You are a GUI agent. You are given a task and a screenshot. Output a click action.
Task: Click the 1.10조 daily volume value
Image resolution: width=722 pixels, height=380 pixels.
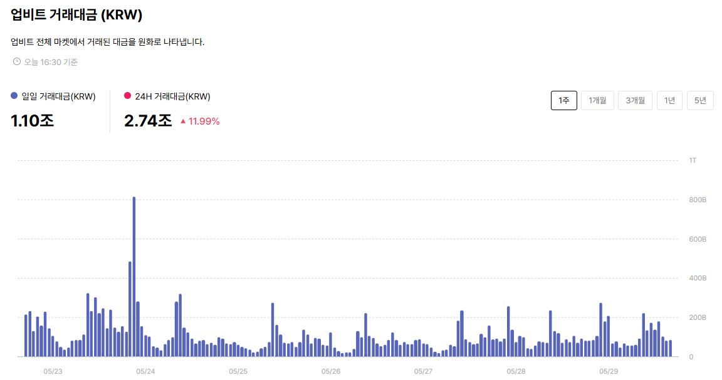click(x=32, y=121)
